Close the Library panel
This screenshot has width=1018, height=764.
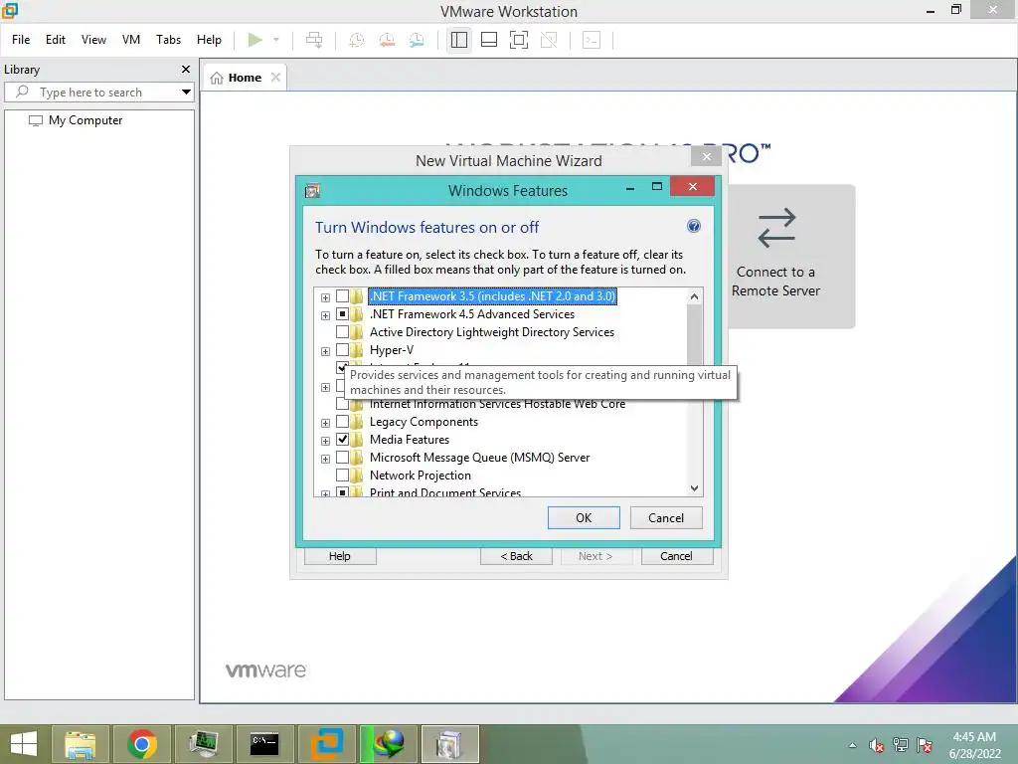[x=186, y=69]
